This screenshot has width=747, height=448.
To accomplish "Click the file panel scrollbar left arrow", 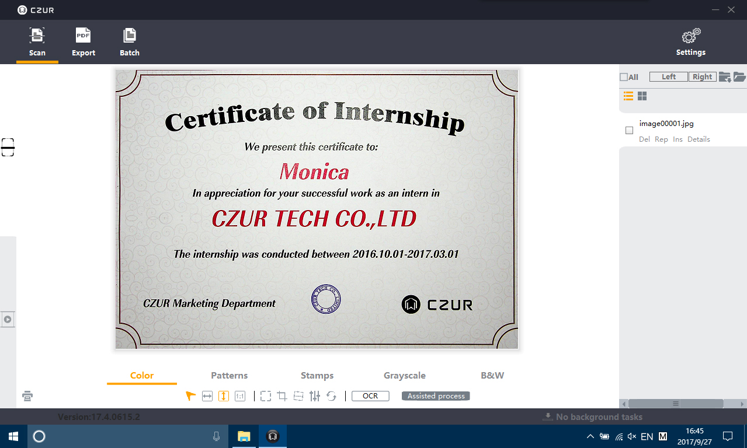I will (624, 404).
